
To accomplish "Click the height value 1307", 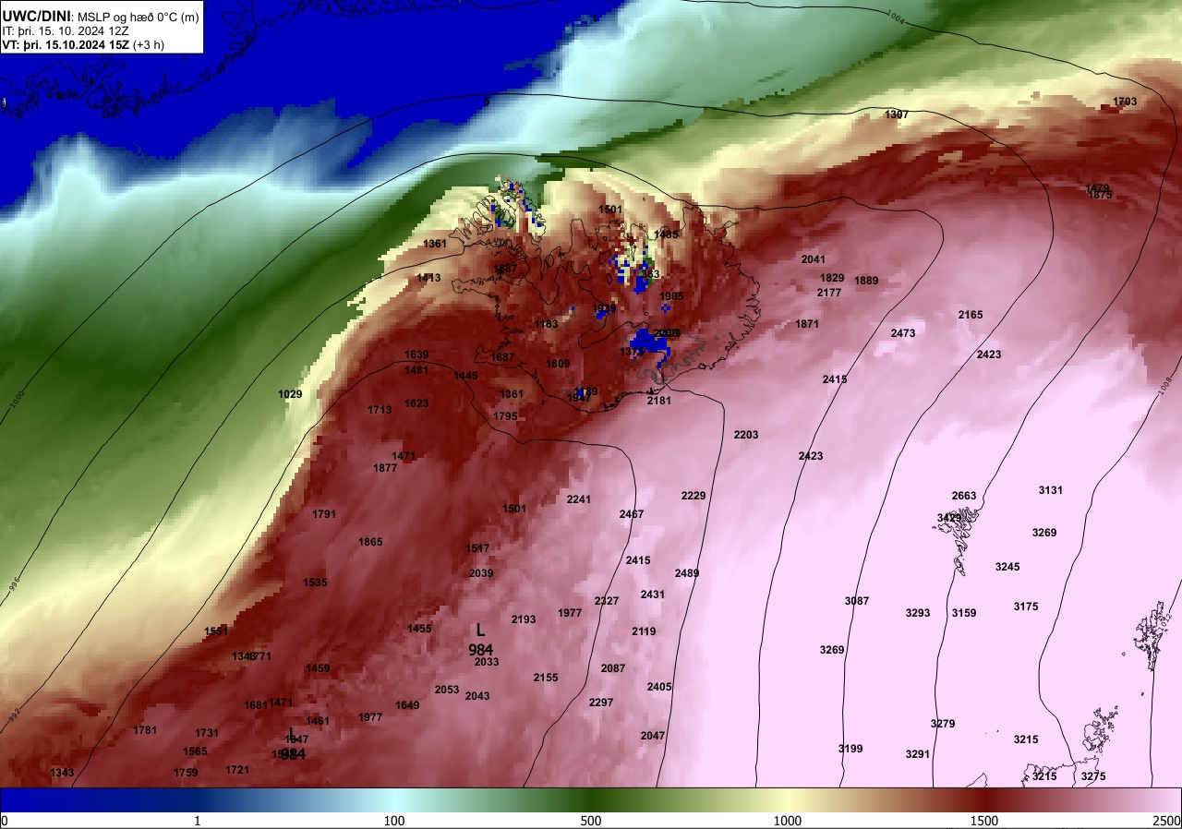I will tap(897, 114).
